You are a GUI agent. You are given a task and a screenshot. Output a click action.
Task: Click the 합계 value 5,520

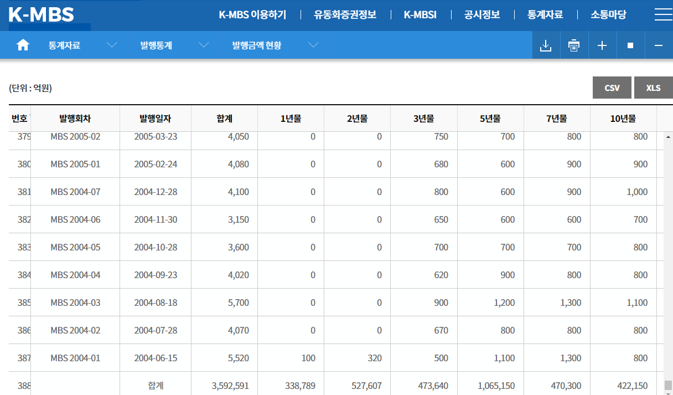click(239, 358)
